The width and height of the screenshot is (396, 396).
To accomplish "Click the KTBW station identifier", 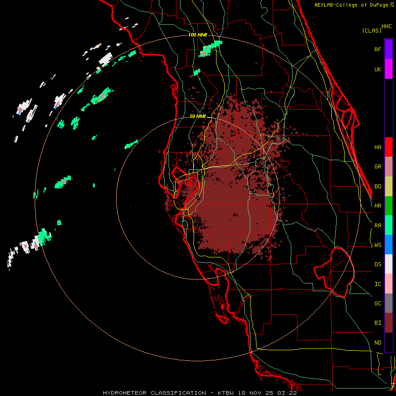I will (226, 393).
